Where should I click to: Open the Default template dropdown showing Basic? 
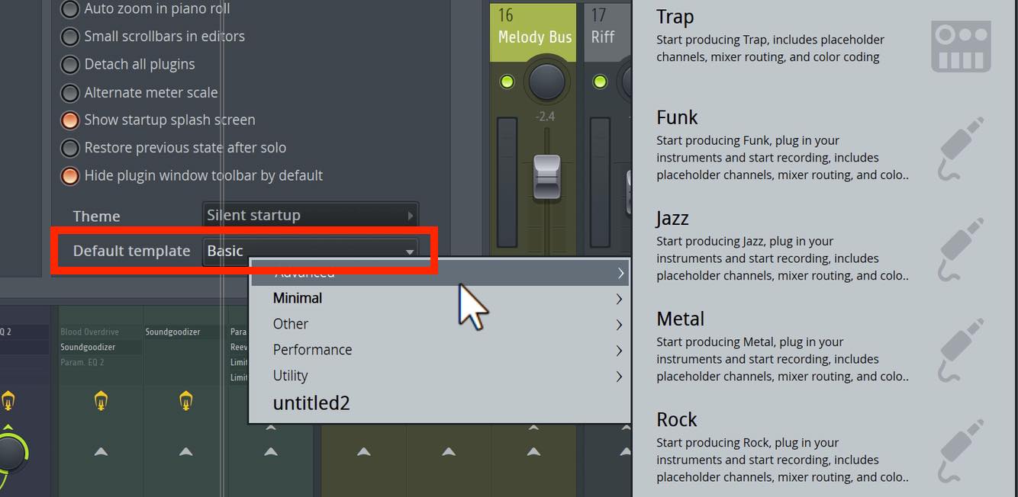(311, 251)
